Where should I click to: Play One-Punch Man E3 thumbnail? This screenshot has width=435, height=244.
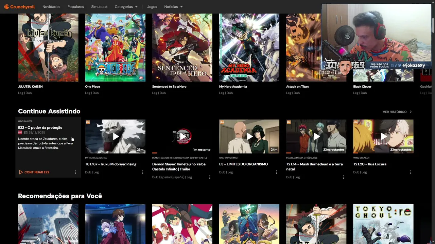pos(249,136)
